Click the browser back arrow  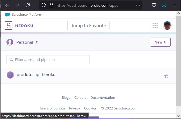pyautogui.click(x=7, y=5)
